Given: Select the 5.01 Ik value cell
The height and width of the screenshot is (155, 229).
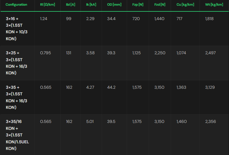Looking at the screenshot, I should pyautogui.click(x=90, y=121).
